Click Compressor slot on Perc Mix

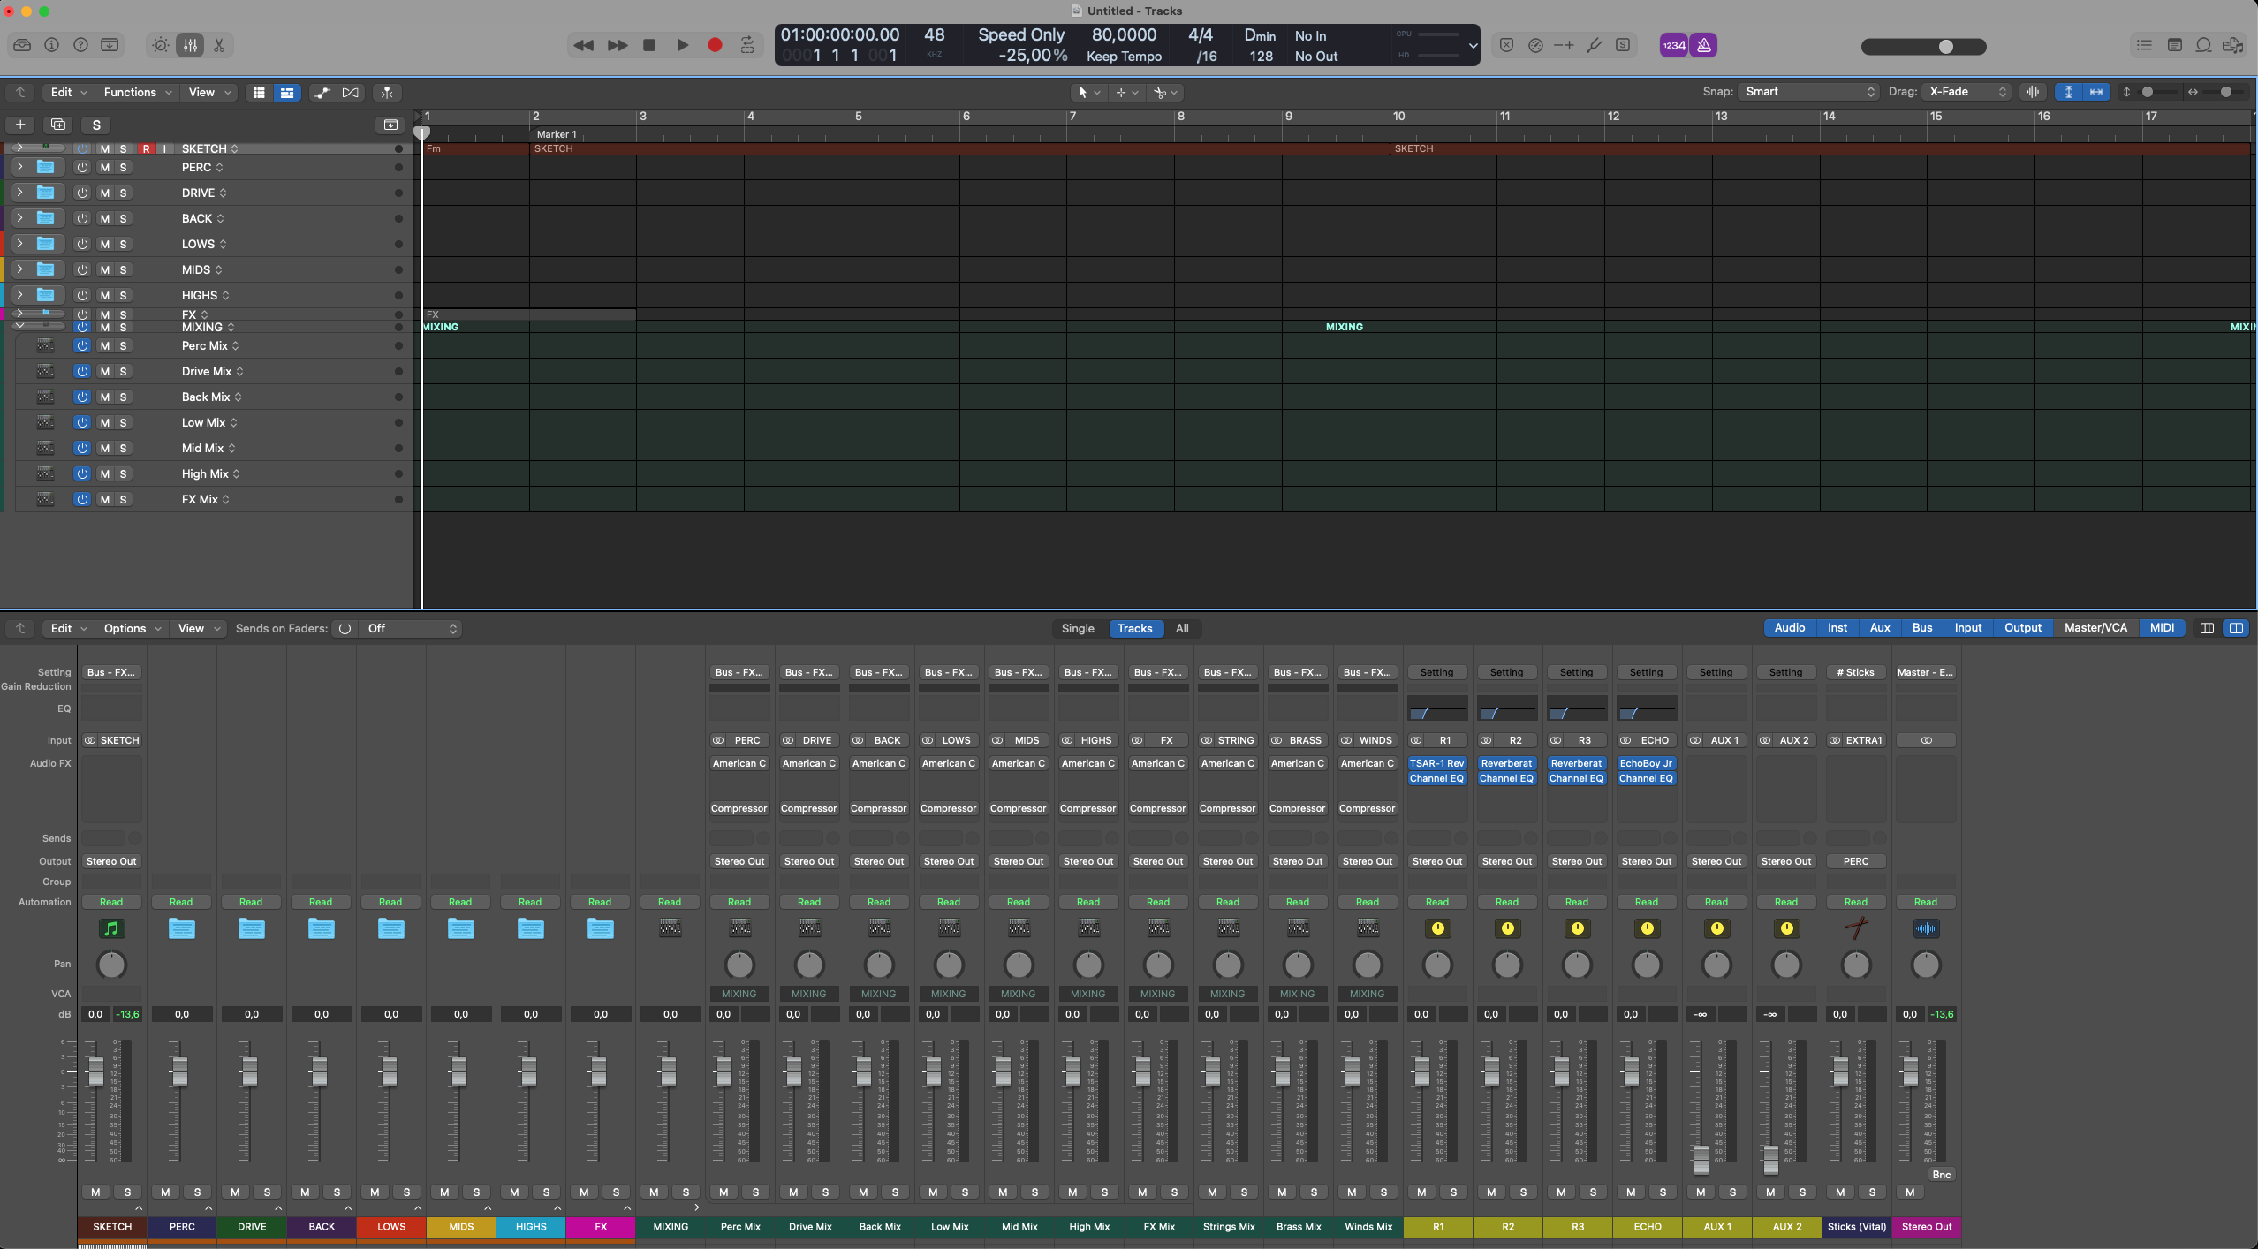pos(739,808)
